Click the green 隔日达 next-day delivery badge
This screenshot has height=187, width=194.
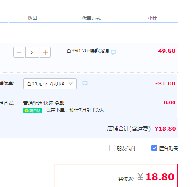[x=33, y=111]
